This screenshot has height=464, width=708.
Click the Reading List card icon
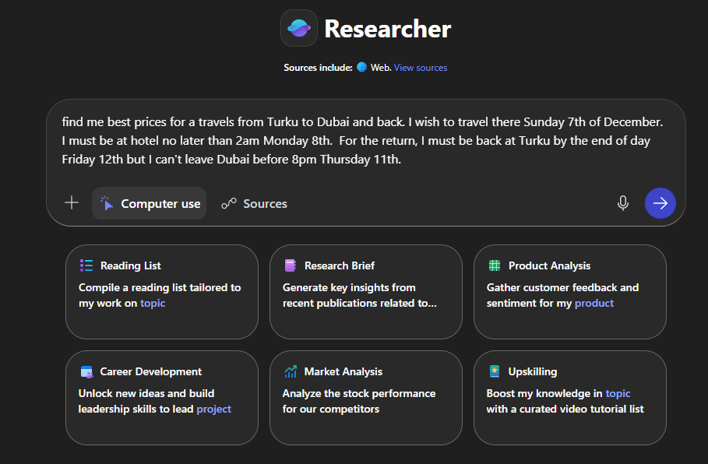coord(86,265)
